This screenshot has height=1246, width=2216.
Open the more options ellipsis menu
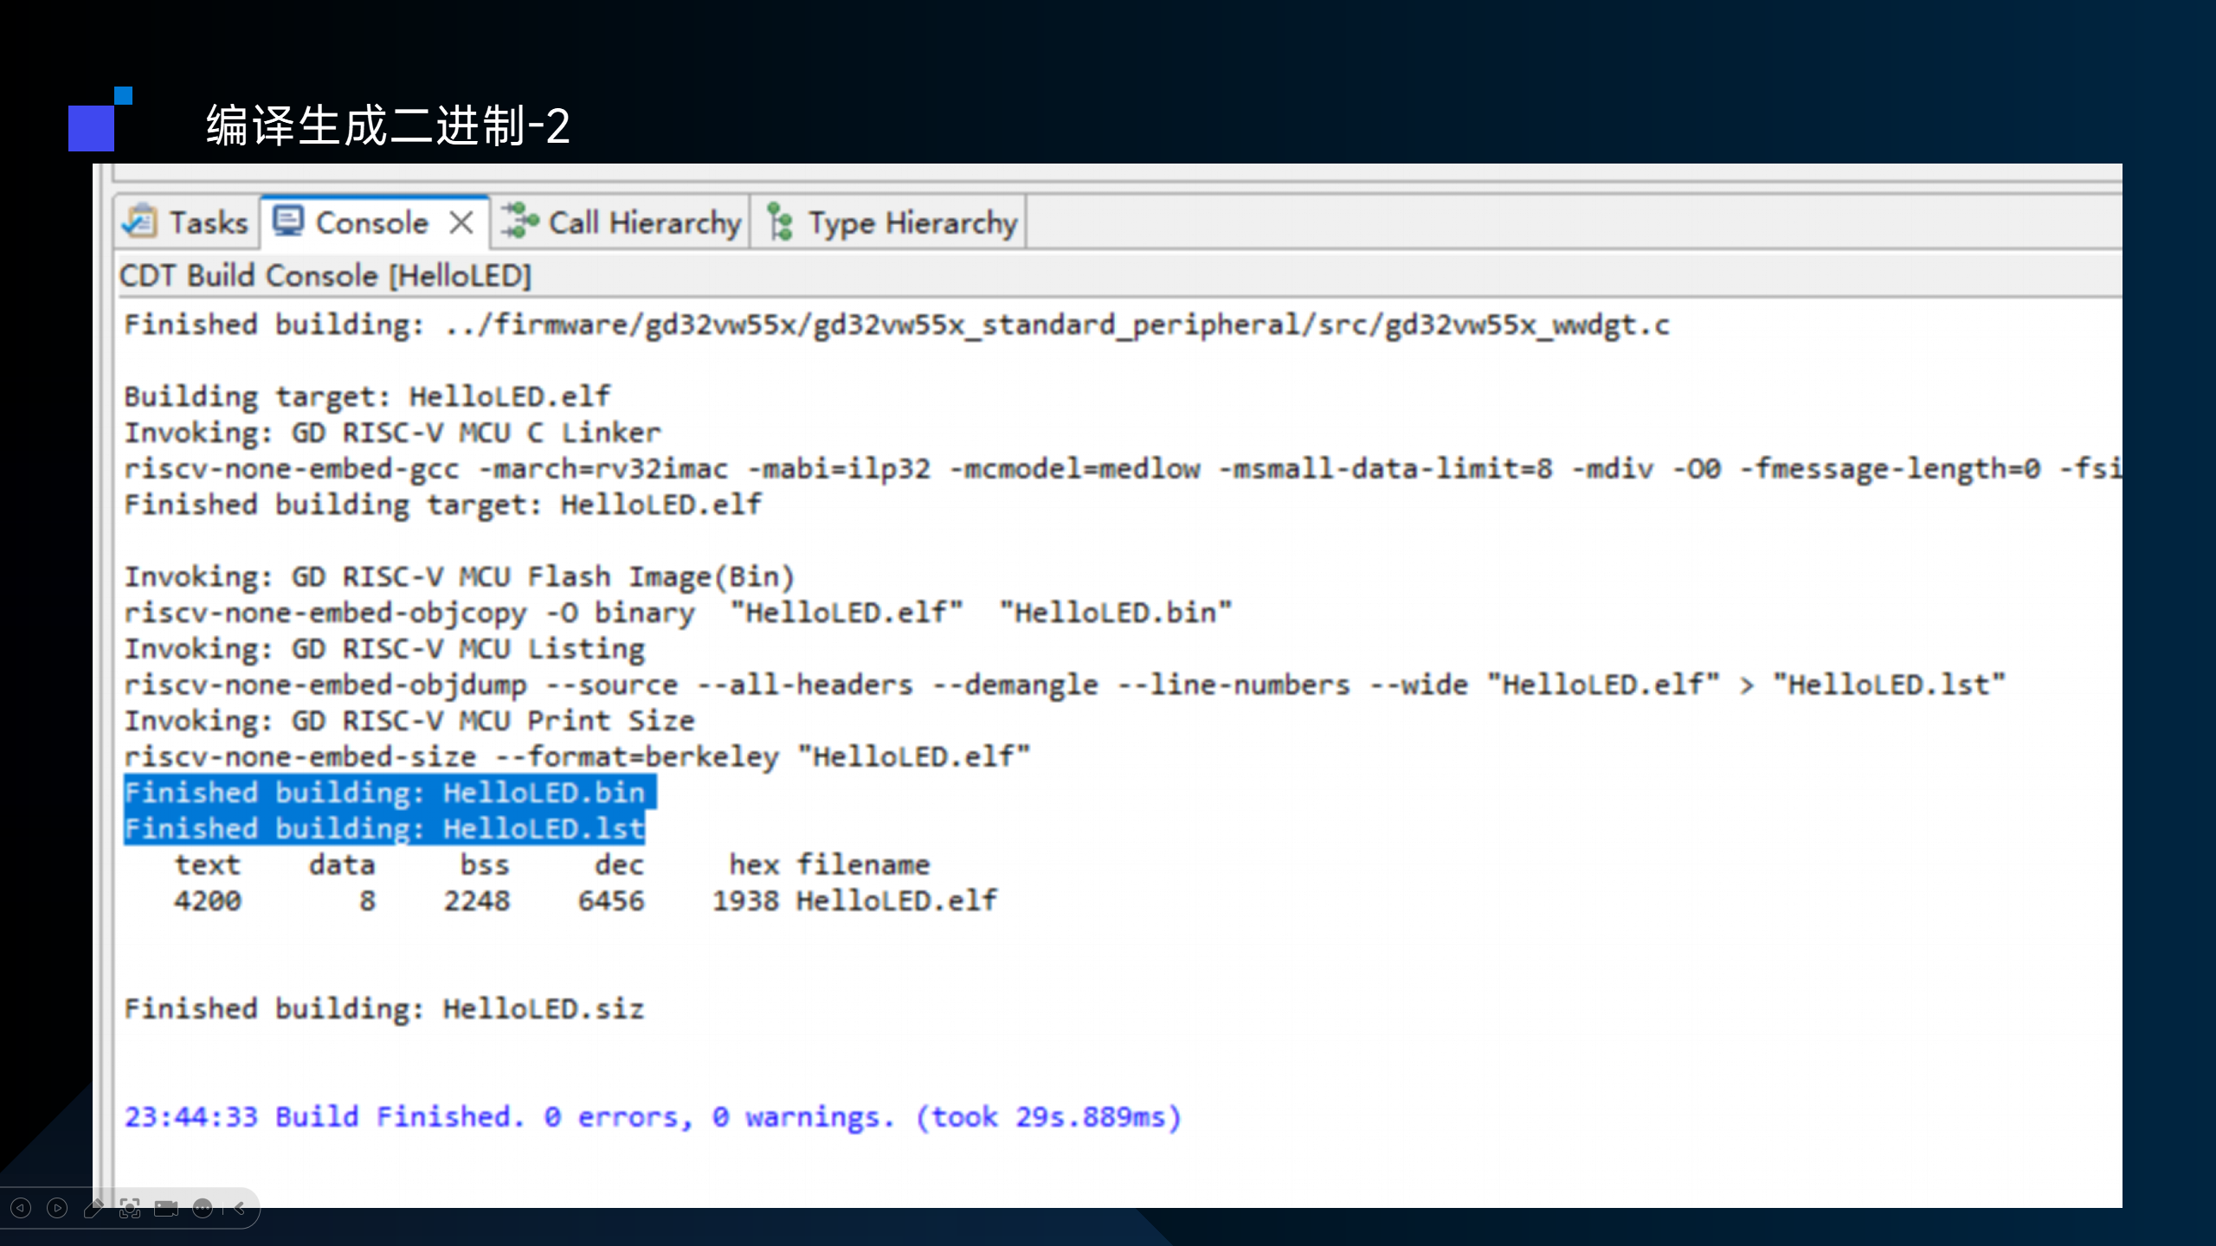pyautogui.click(x=203, y=1208)
